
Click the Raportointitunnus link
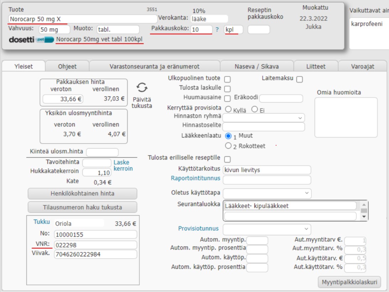click(x=196, y=178)
